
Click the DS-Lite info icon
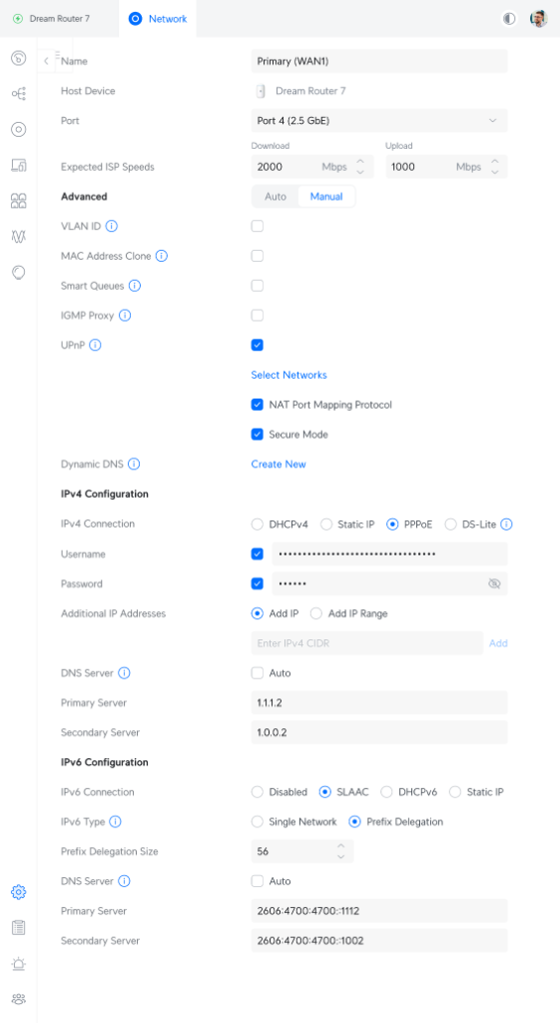pos(506,523)
